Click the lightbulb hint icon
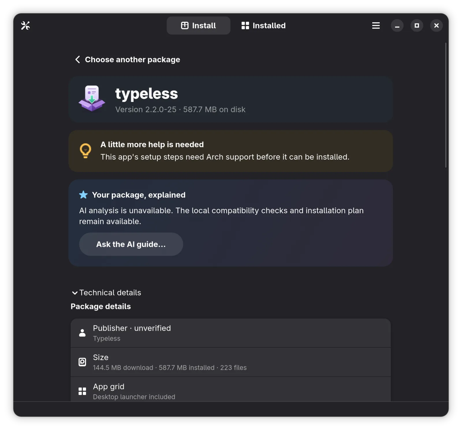This screenshot has width=462, height=430. point(85,151)
